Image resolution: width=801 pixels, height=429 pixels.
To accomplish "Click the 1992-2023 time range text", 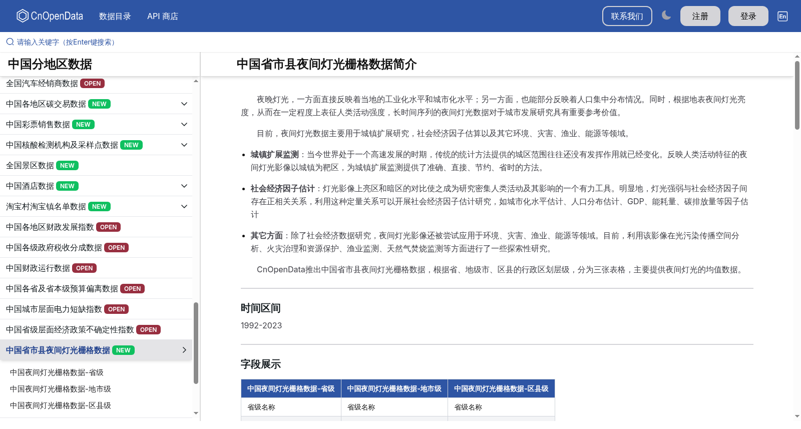I will (261, 325).
